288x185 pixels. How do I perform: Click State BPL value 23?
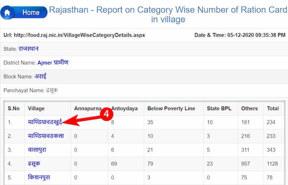click(210, 164)
